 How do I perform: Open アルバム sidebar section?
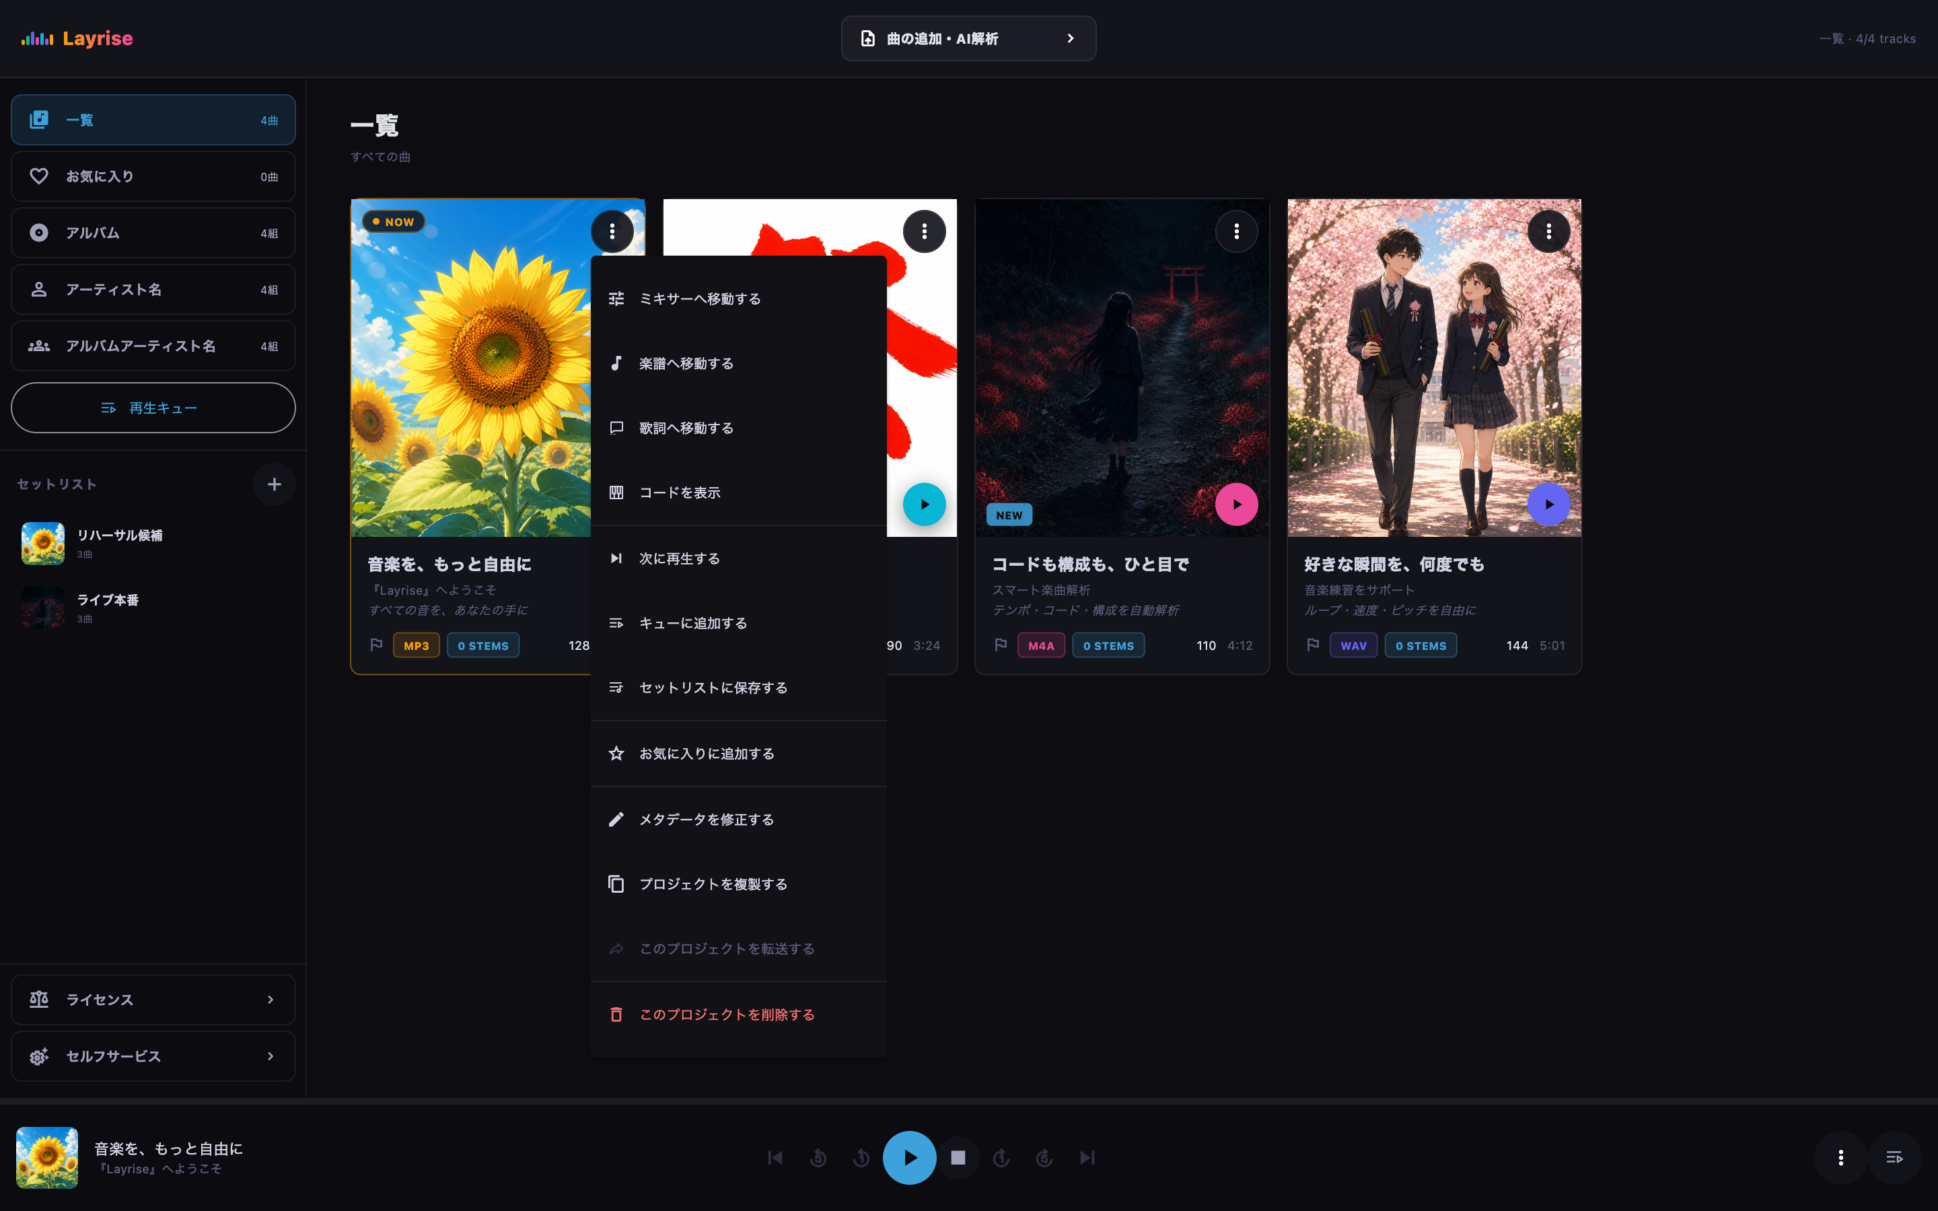click(153, 233)
